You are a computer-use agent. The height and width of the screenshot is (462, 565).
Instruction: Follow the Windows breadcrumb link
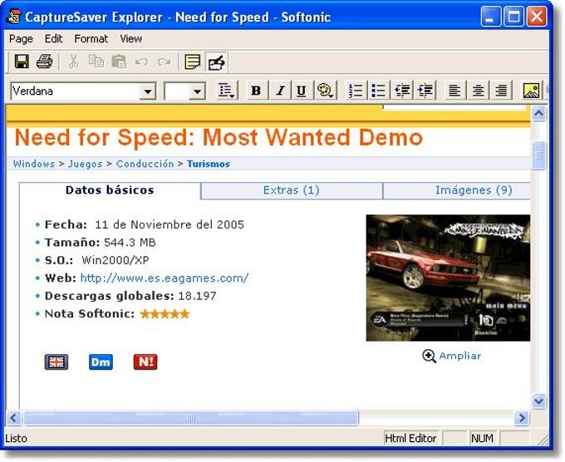(34, 164)
